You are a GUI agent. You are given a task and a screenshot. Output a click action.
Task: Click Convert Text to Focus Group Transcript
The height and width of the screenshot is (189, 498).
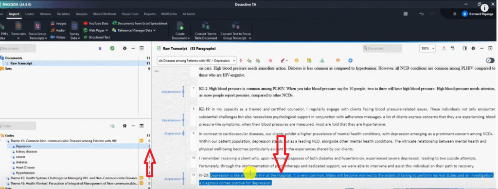[x=236, y=31]
